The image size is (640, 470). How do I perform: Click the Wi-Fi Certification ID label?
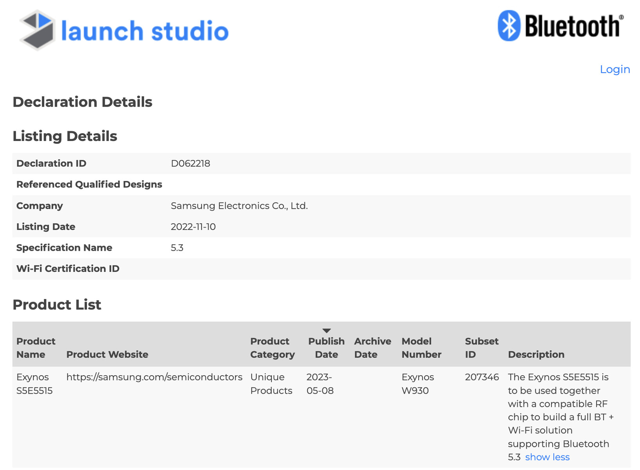(68, 269)
